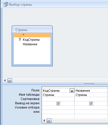Click the upper pane horizontal scroll thumb
The height and width of the screenshot is (125, 108).
[x=10, y=81]
